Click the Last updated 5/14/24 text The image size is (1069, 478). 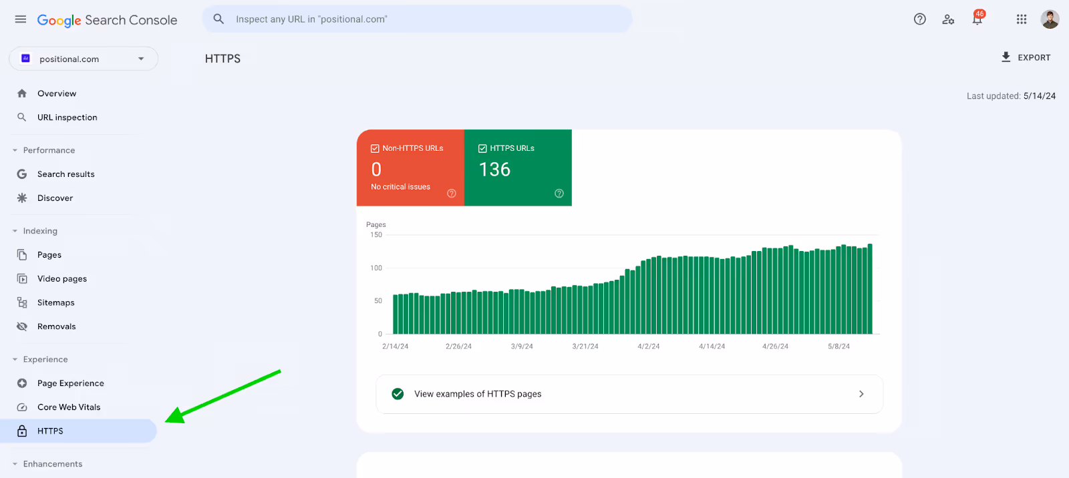tap(1011, 96)
